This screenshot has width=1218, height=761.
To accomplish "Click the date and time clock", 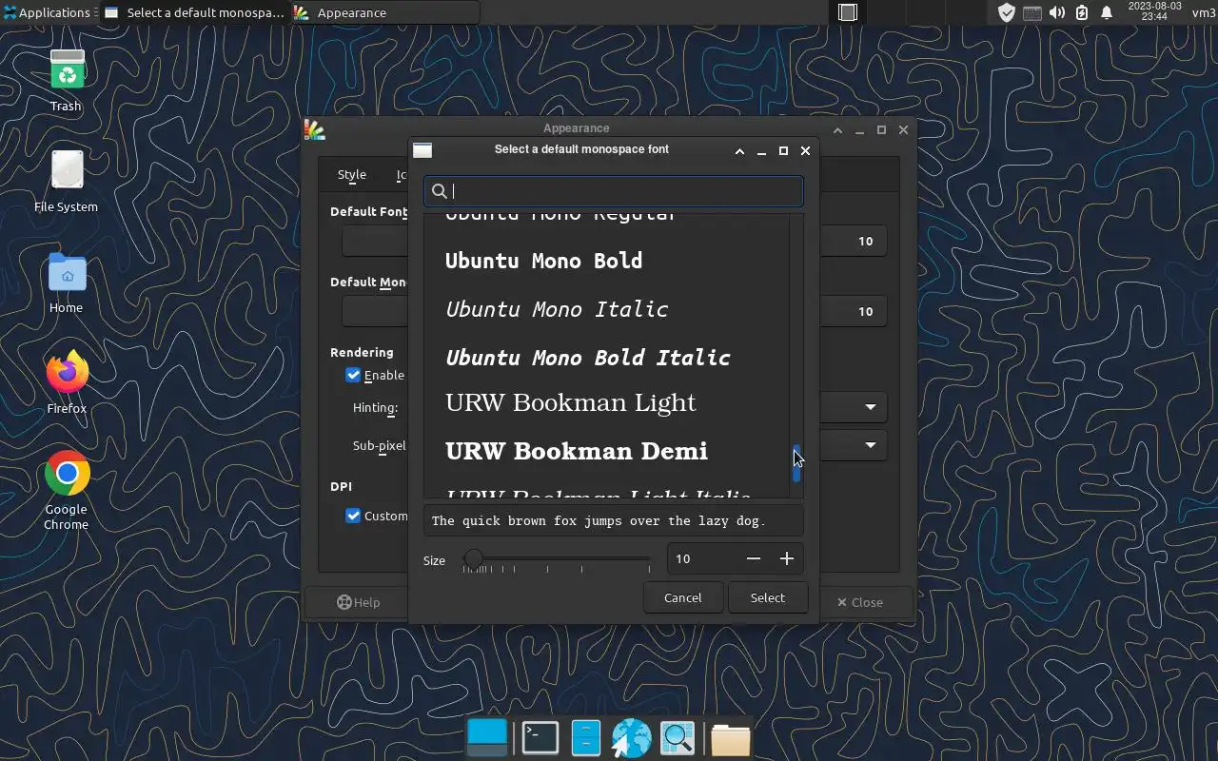I will (1154, 12).
